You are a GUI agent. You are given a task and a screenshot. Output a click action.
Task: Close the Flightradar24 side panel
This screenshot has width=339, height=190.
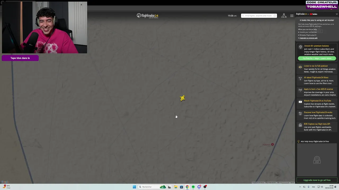[x=337, y=14]
